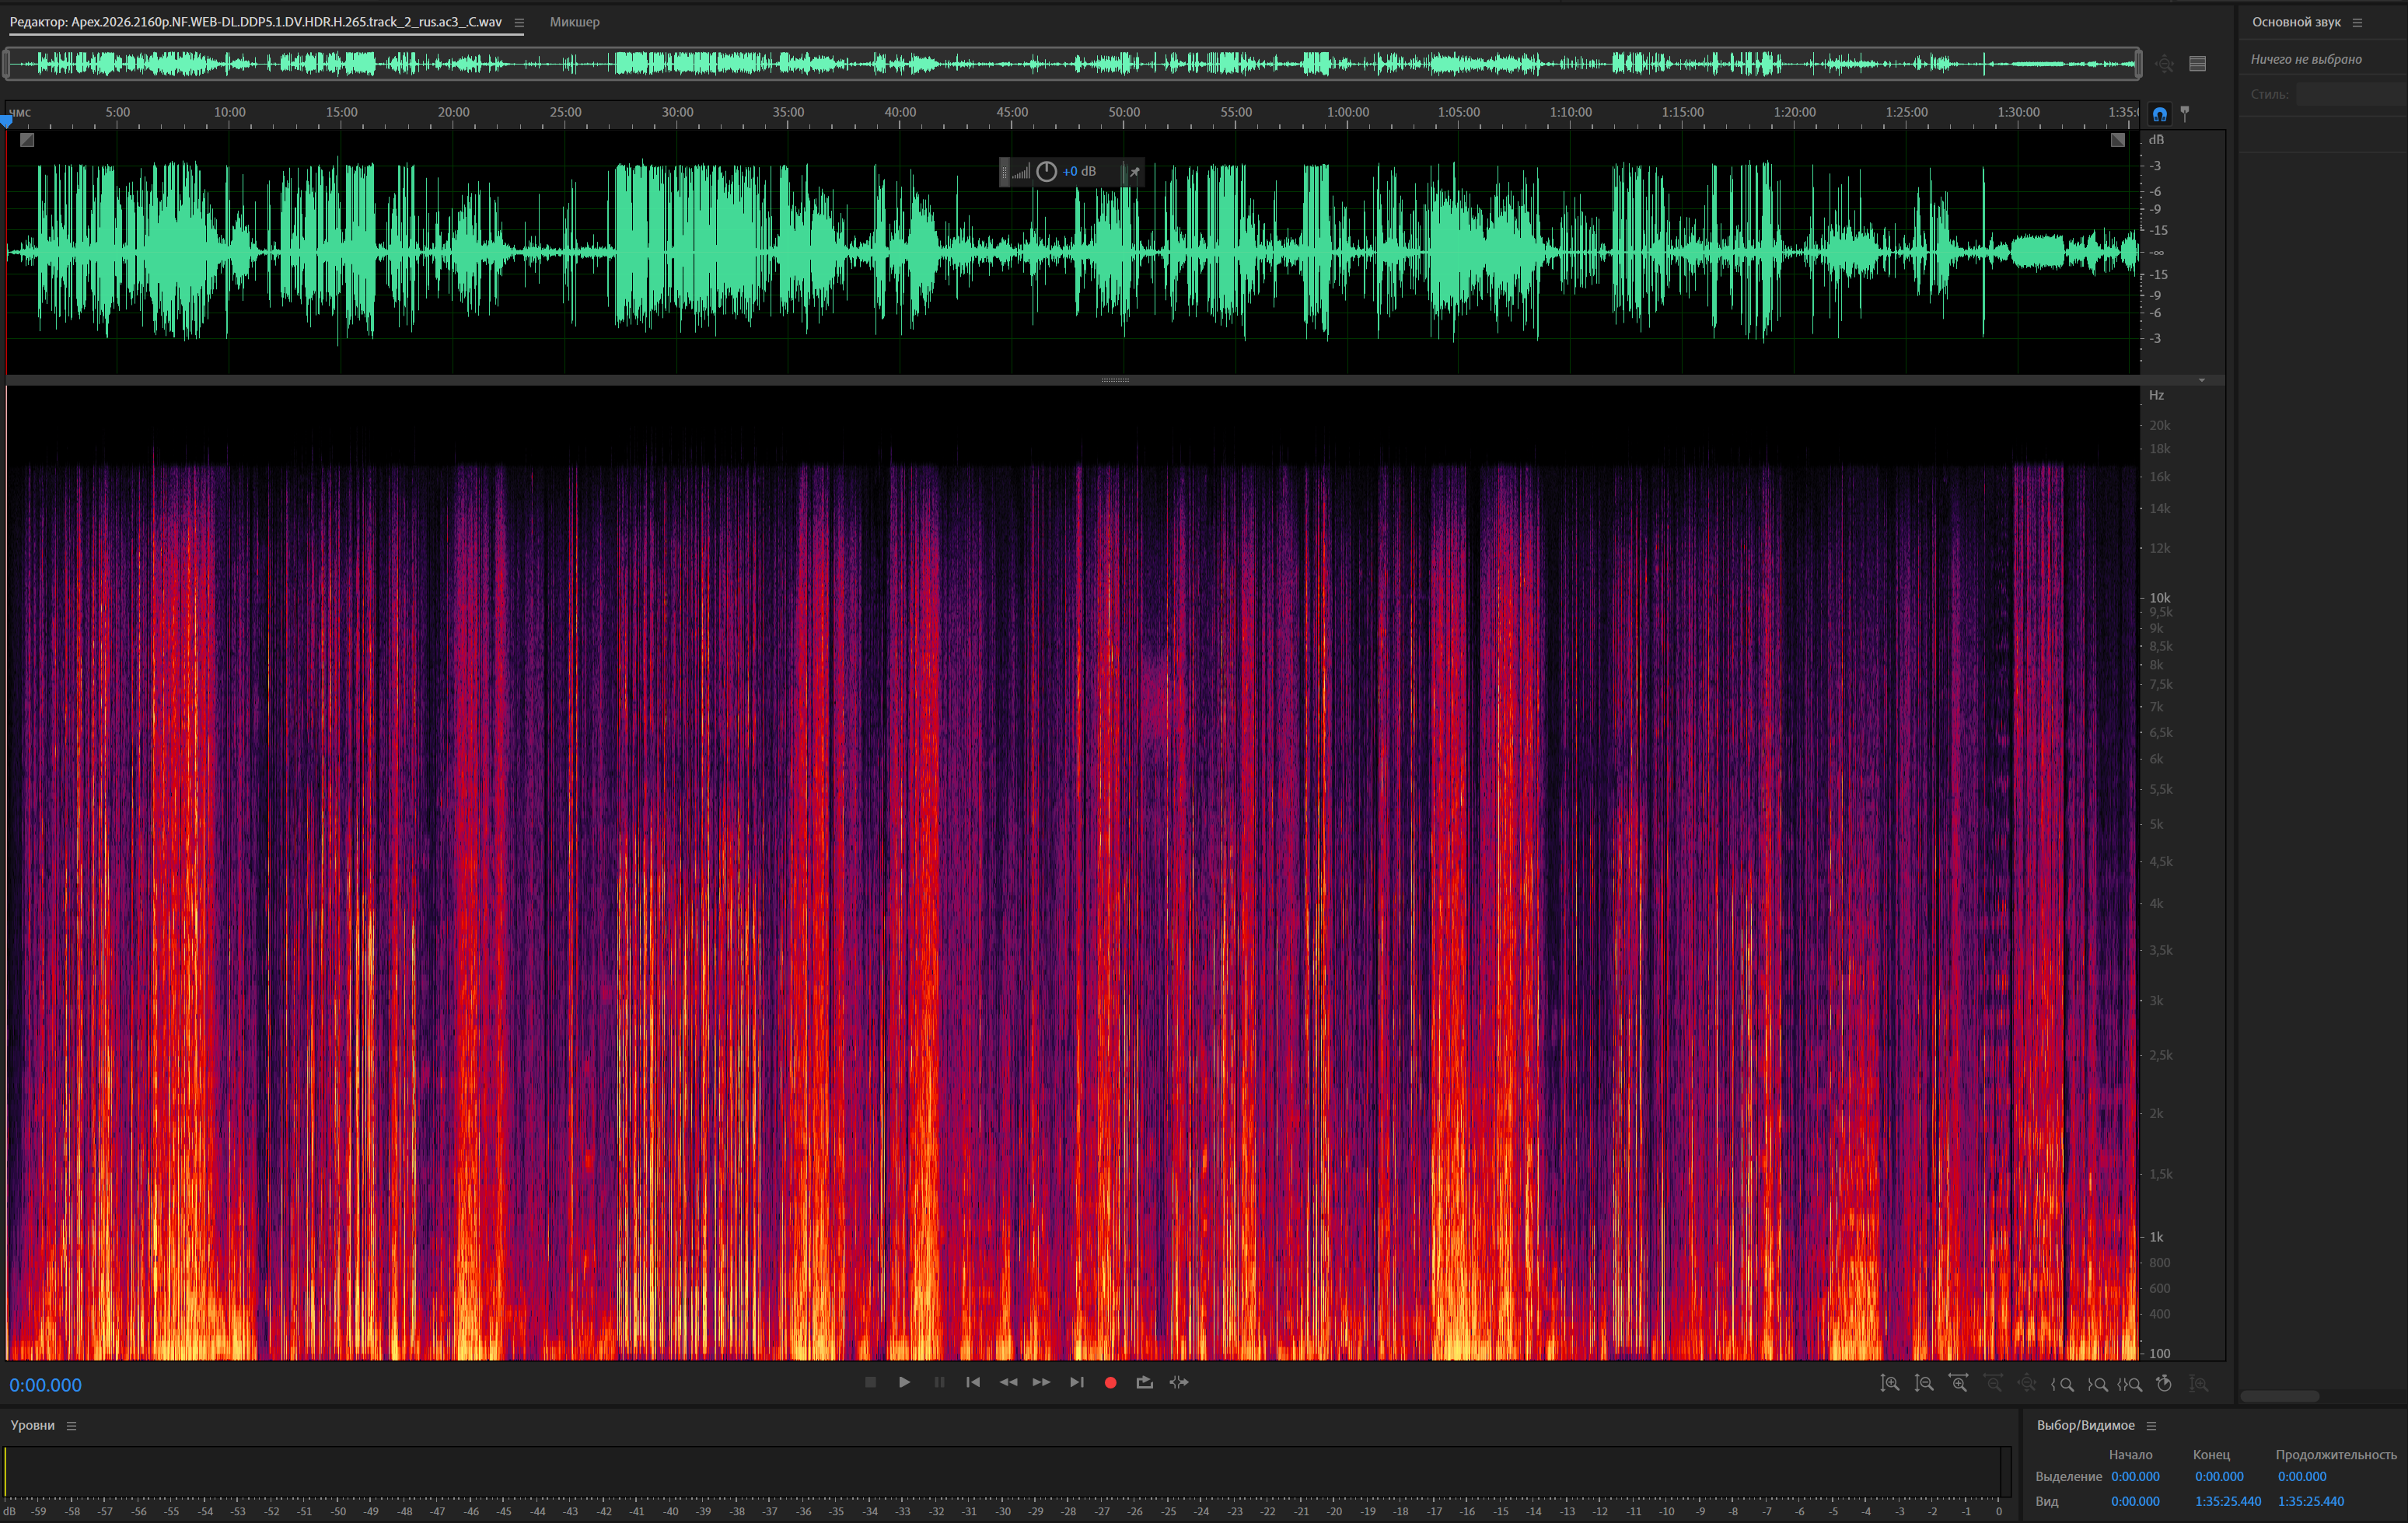This screenshot has width=2408, height=1523.
Task: Click the marker pin icon beside ruler
Action: (x=2185, y=114)
